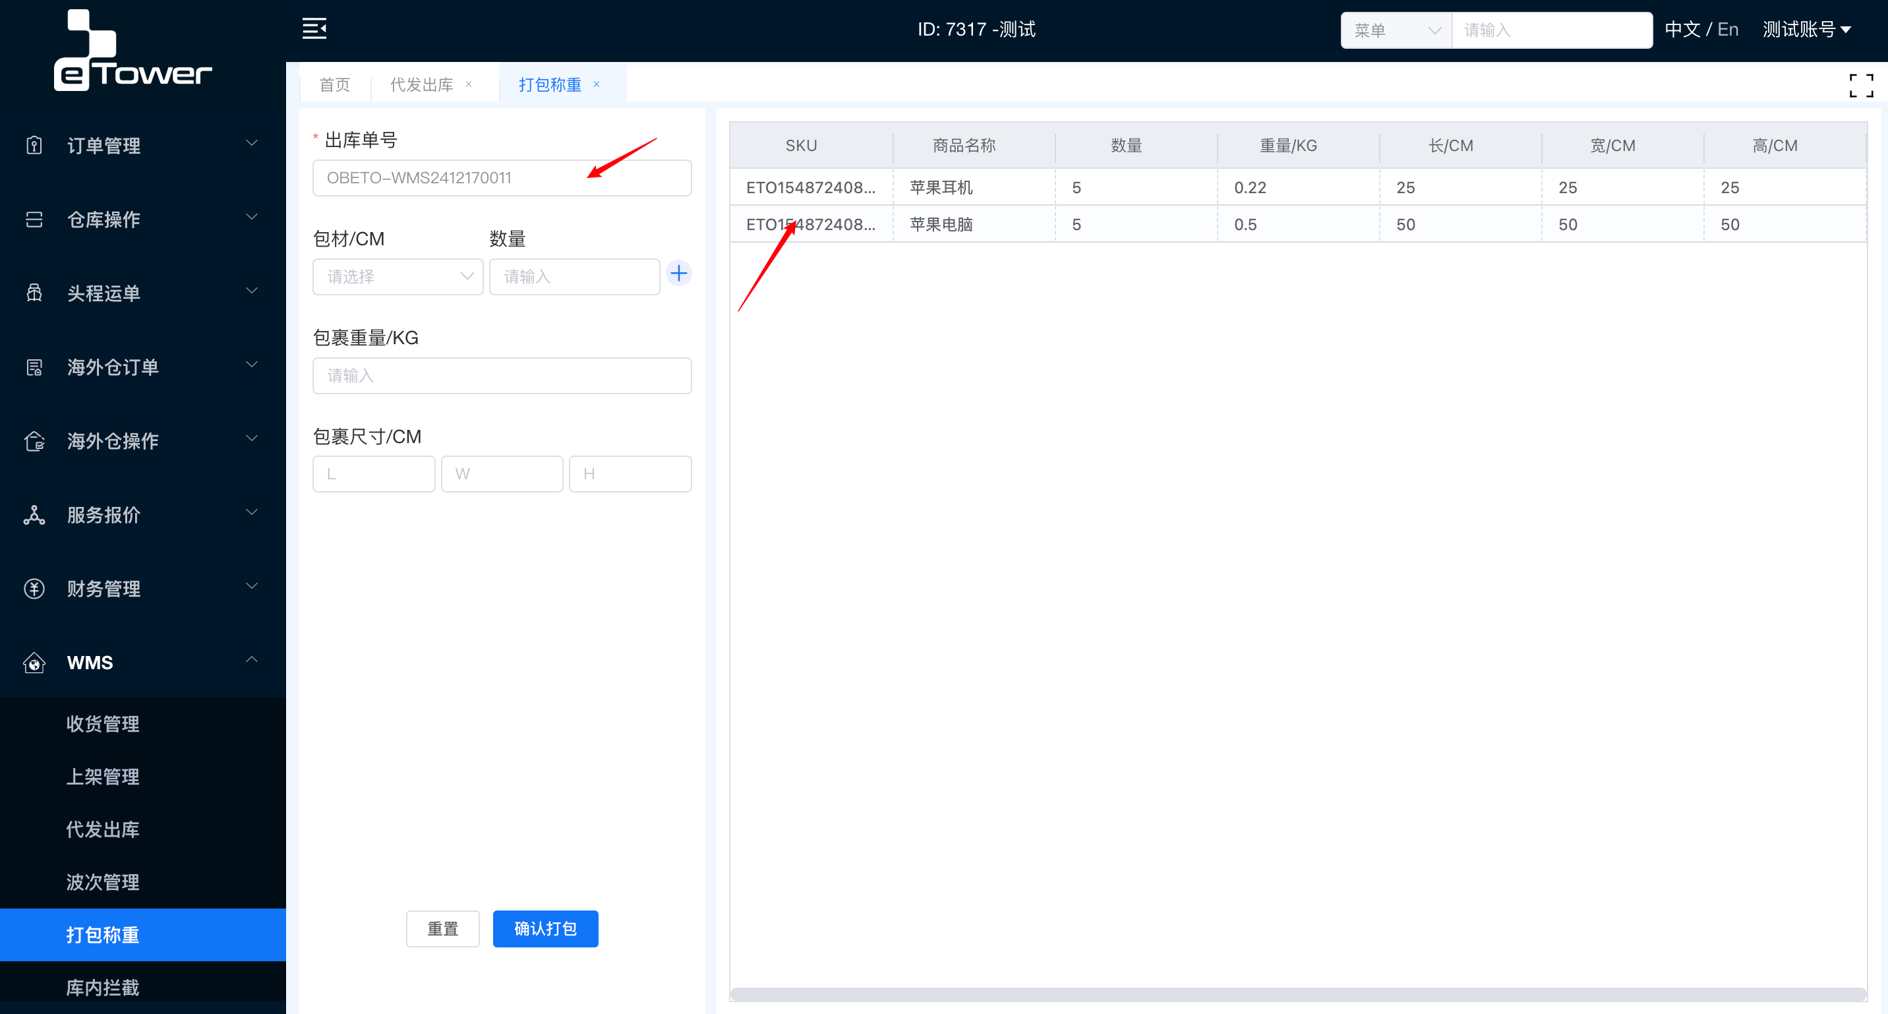Viewport: 1888px width, 1014px height.
Task: Focus the package width W field
Action: point(502,473)
